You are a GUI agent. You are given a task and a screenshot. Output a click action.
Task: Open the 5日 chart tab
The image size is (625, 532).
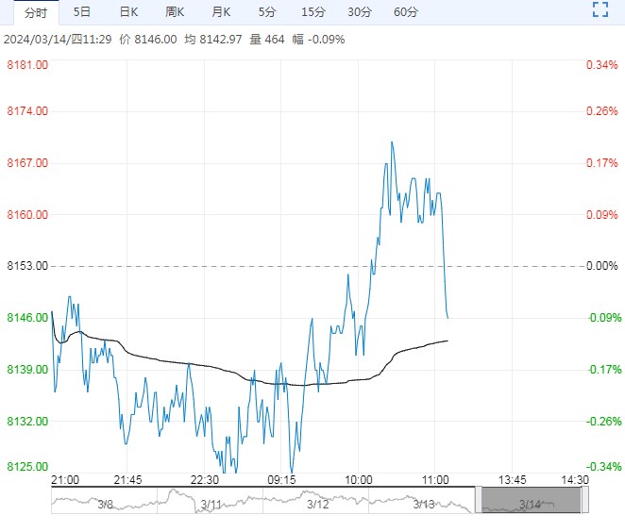tap(82, 12)
